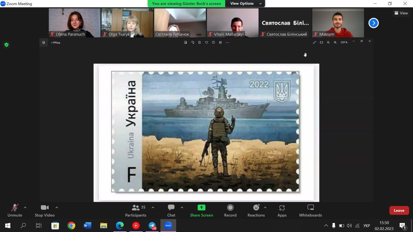Screen dimensions: 413x232
Task: Click the rotate icon in Photos toolbar
Action: 193,42
